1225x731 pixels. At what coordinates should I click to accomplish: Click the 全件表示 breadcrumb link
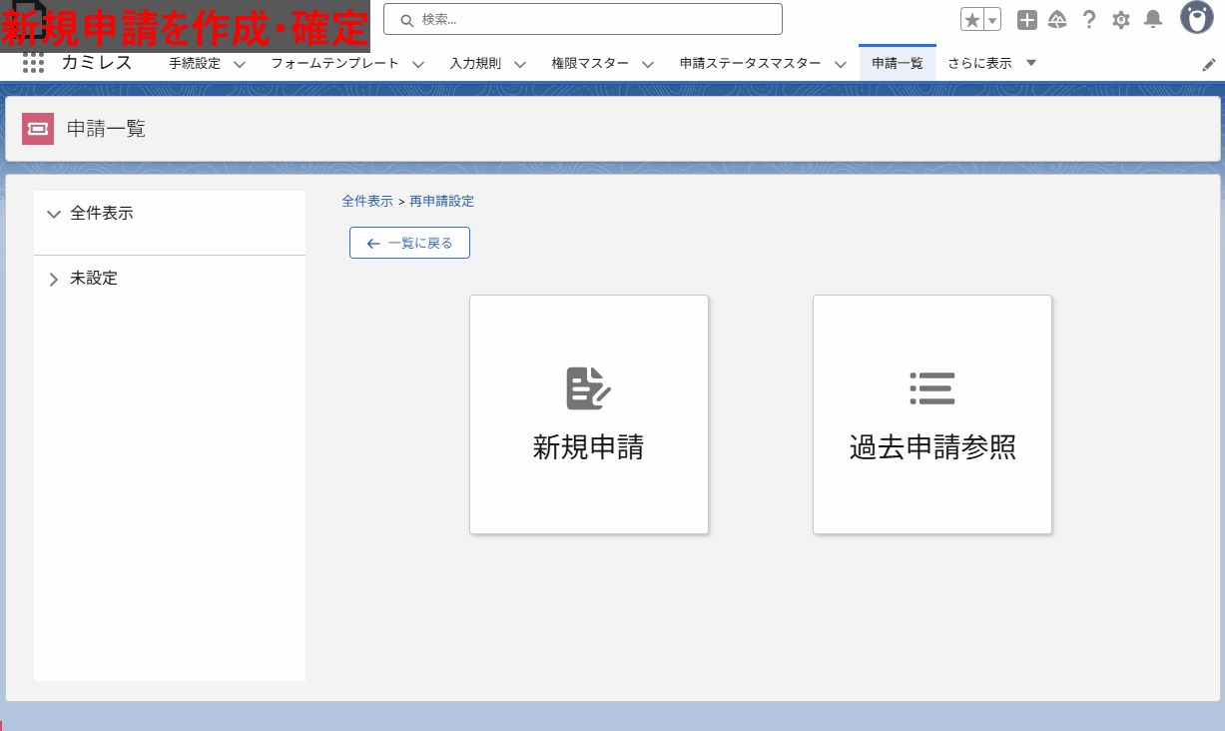(x=366, y=201)
